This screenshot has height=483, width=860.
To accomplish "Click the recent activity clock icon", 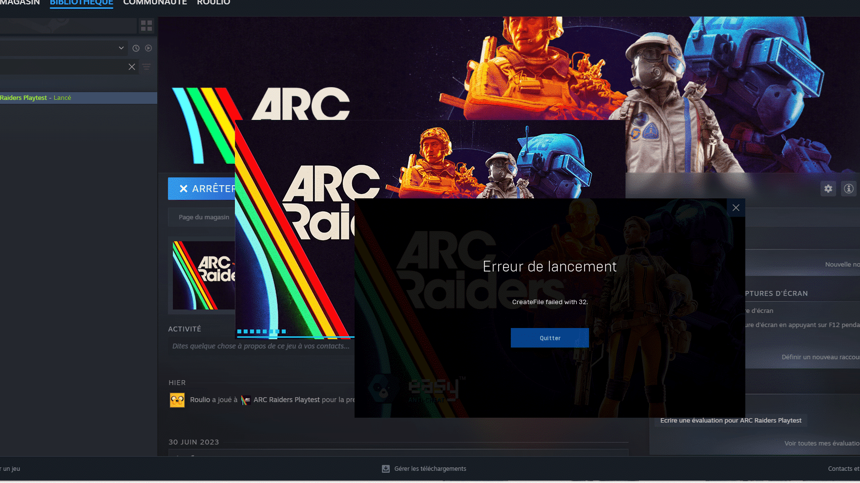I will pyautogui.click(x=136, y=48).
